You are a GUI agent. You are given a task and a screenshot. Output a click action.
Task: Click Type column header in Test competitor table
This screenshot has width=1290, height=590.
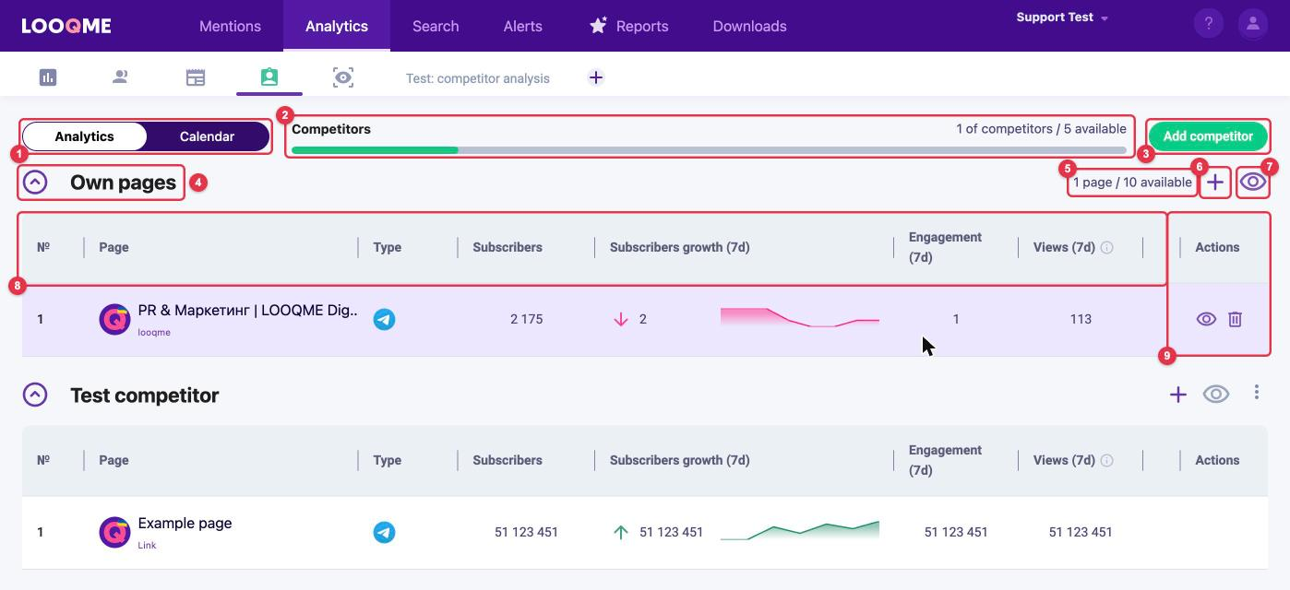tap(387, 460)
